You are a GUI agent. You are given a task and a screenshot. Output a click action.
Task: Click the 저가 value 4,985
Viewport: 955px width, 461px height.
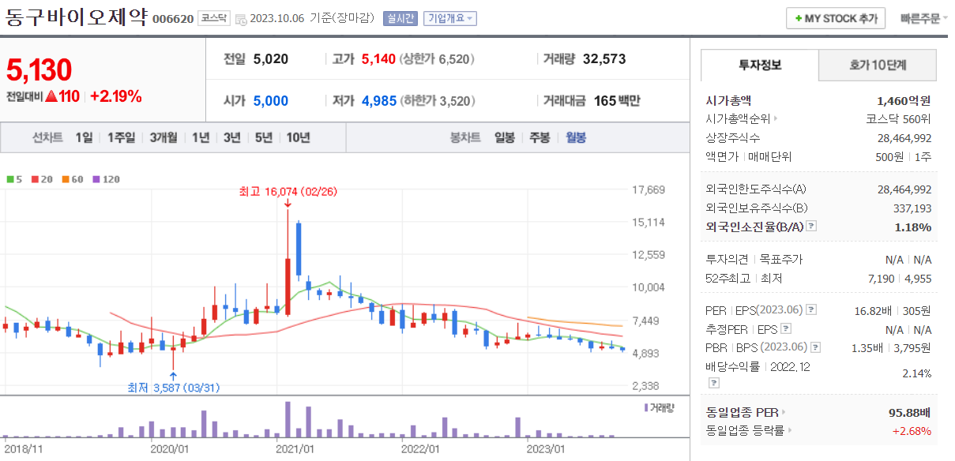(x=379, y=101)
